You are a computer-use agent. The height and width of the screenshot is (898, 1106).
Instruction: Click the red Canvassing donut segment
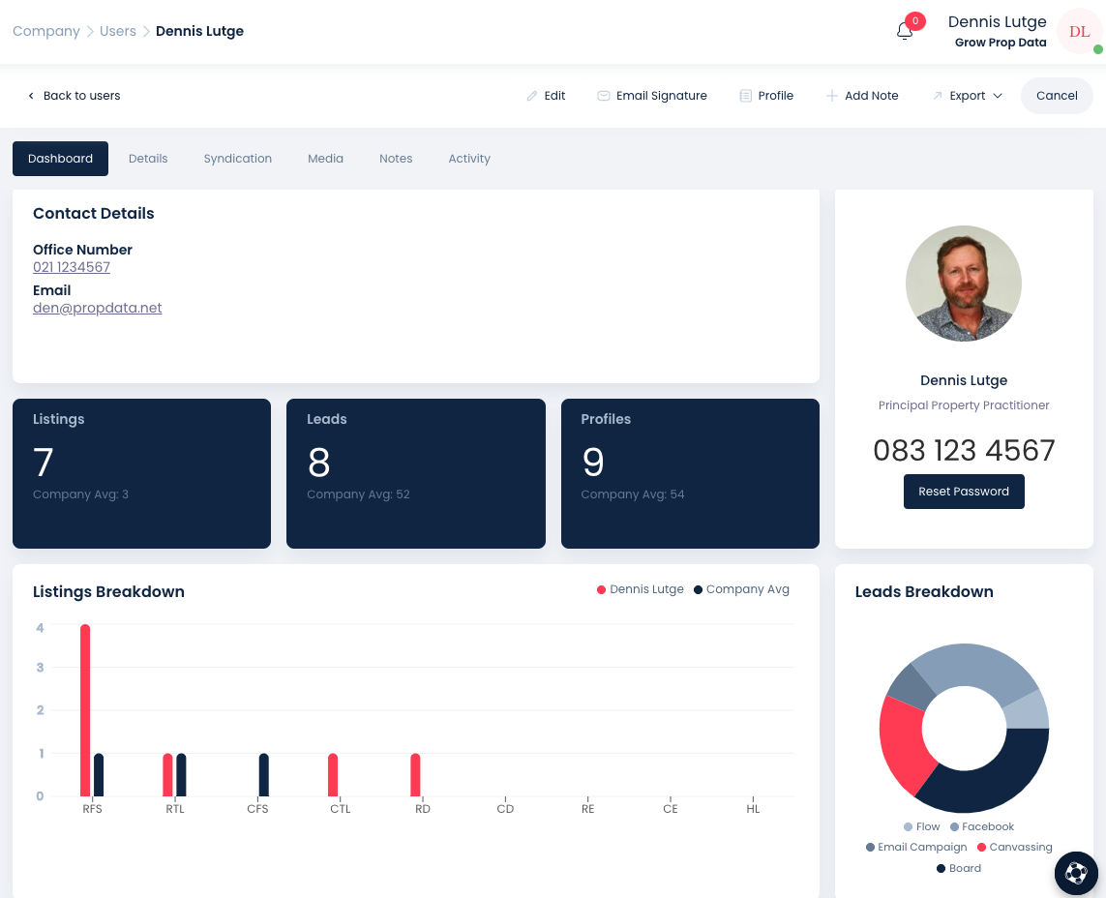[x=902, y=740]
